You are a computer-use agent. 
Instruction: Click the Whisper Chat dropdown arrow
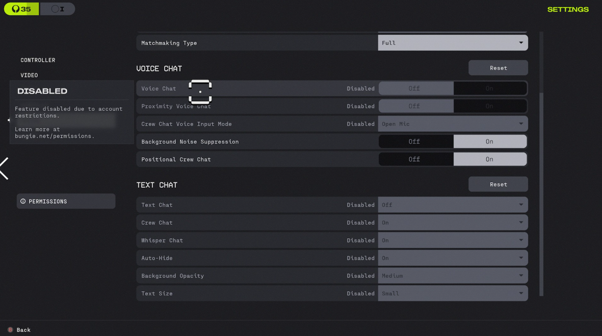click(x=520, y=240)
